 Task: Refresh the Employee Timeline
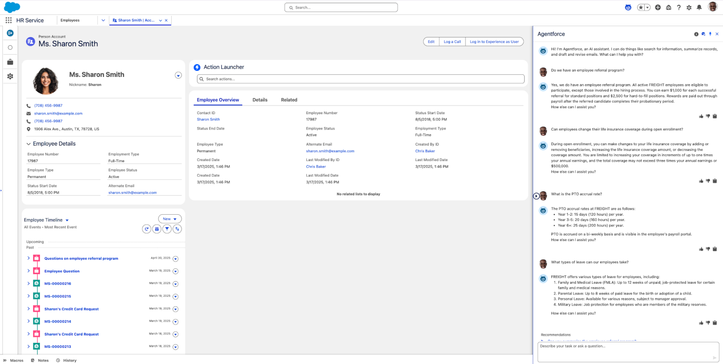(146, 229)
